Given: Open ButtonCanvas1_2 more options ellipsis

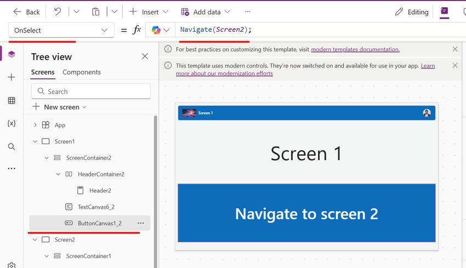Looking at the screenshot, I should click(x=140, y=223).
